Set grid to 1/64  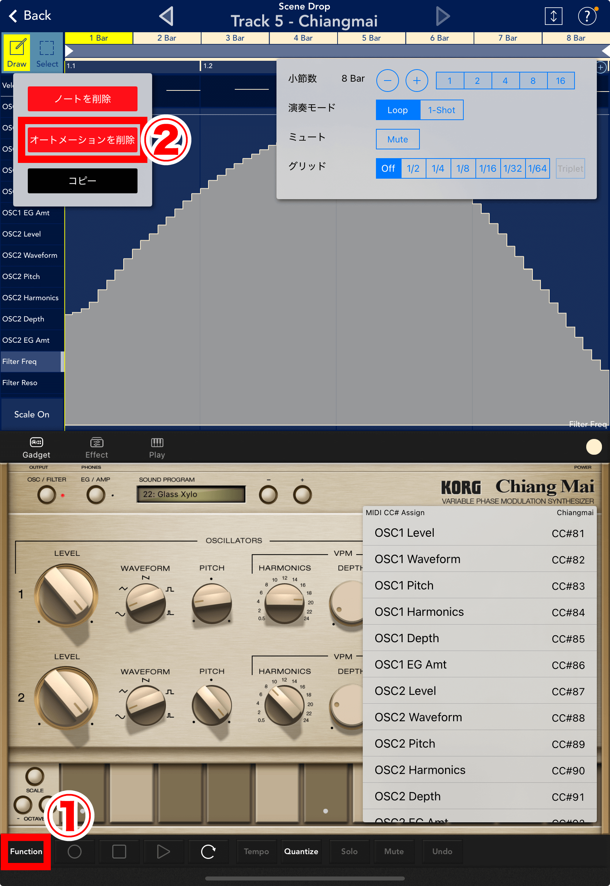click(537, 168)
